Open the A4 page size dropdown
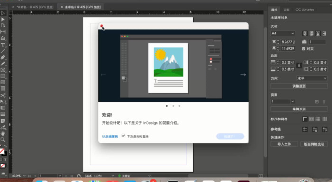This screenshot has width=332, height=182. pyautogui.click(x=283, y=34)
